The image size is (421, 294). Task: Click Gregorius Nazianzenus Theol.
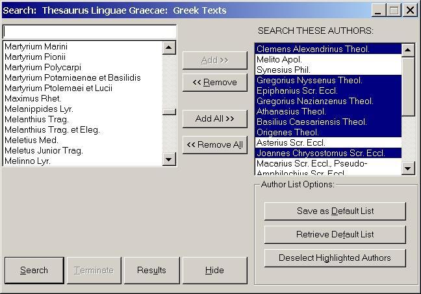328,101
